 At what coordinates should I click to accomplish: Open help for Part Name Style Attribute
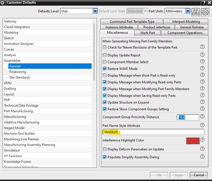[202, 125]
